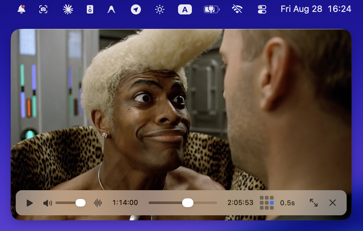Image resolution: width=363 pixels, height=231 pixels.
Task: Open Control Center toggles icon
Action: pos(262,9)
